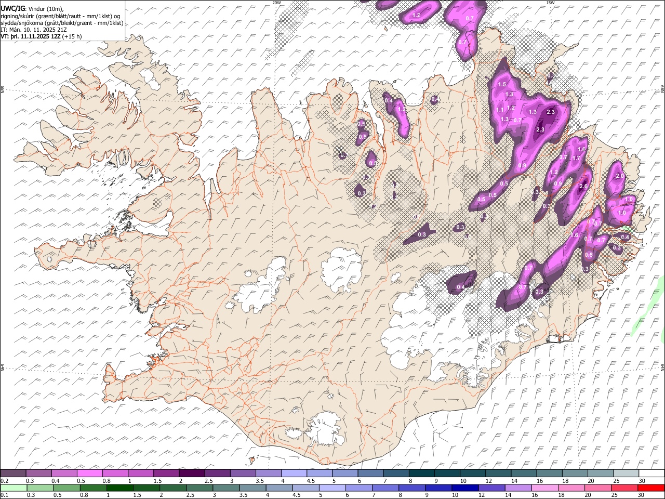Click the '1.7' snowfall value on the map
Screen dimensions: 665x499
pos(576,158)
